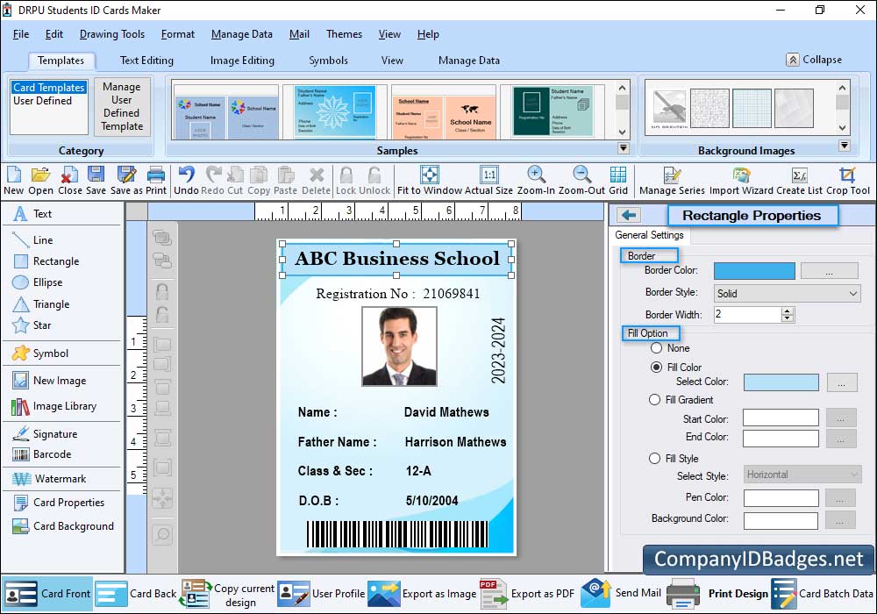Screen dimensions: 877x614
Task: Select the Ellipse shape tool
Action: 38,282
